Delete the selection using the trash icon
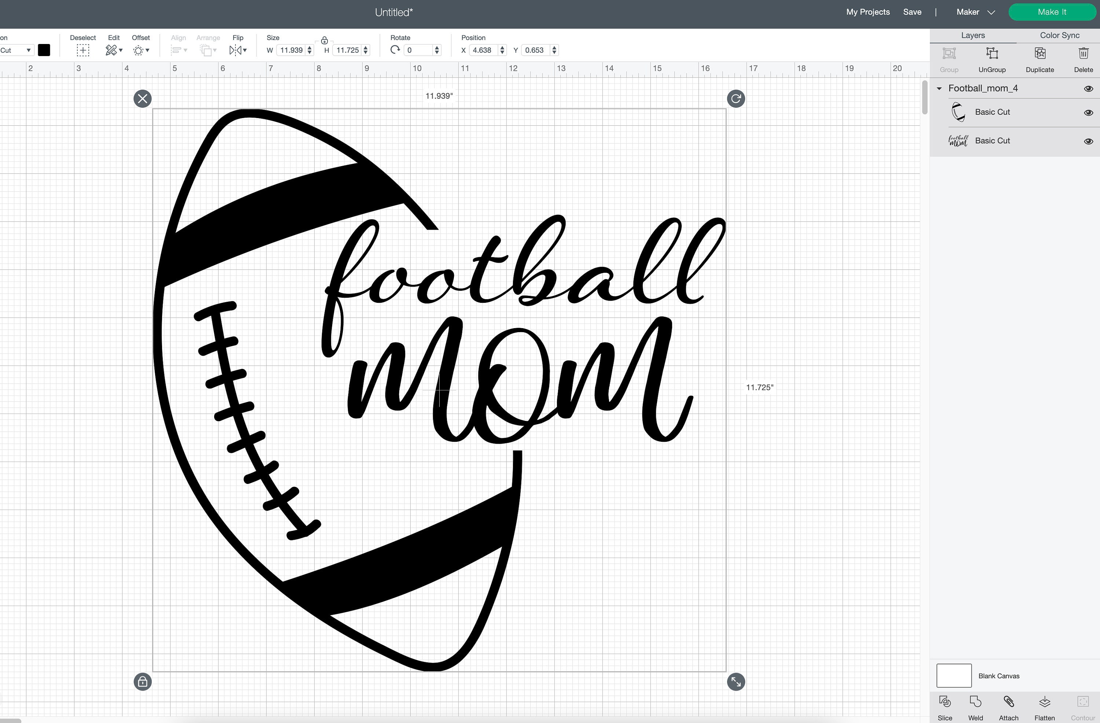 point(1084,54)
